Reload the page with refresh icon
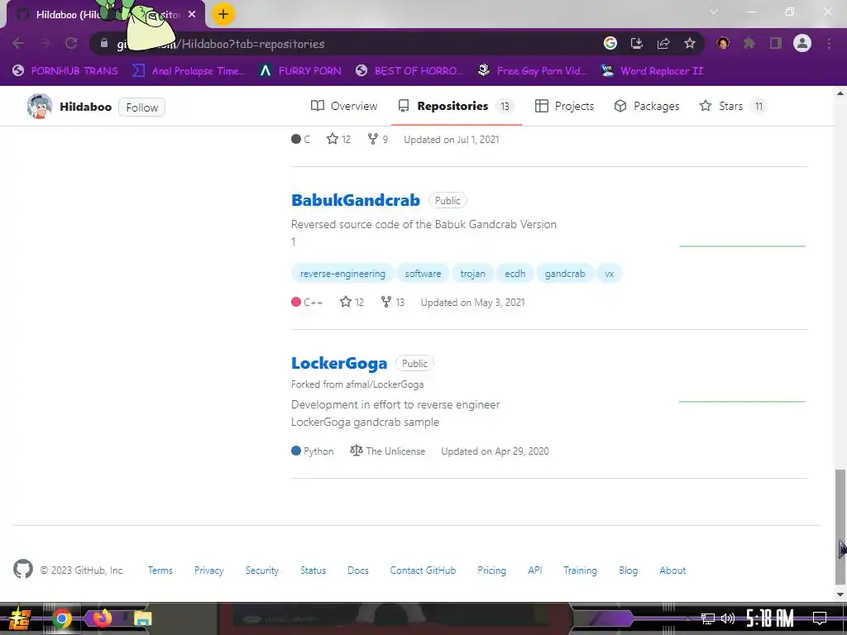Viewport: 847px width, 635px height. (x=71, y=43)
